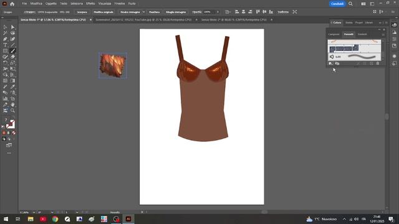Viewport: 399px width, 224px height.
Task: Set paint mode to Color
Action: tap(4, 133)
